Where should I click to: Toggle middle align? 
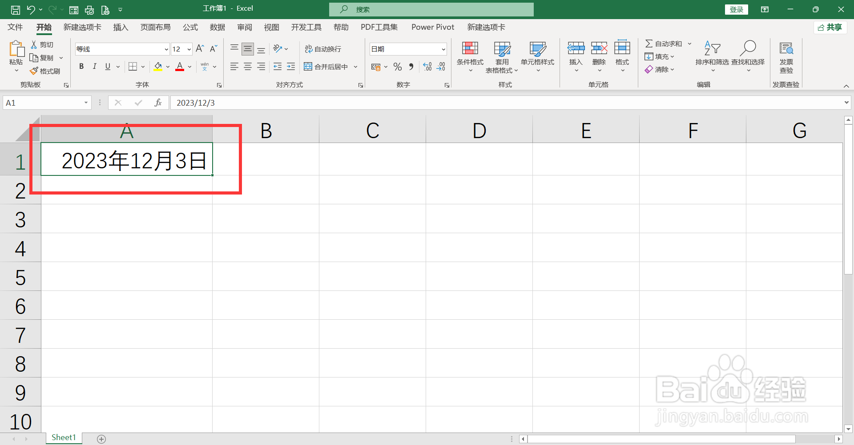click(248, 48)
